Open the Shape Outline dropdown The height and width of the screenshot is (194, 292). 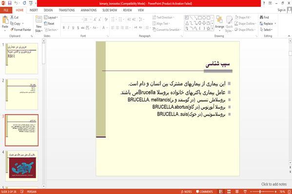[x=245, y=24]
